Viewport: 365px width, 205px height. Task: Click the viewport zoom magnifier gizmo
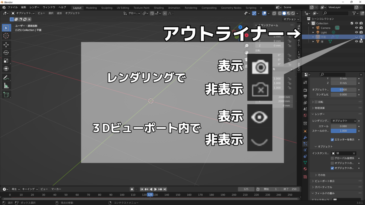click(247, 46)
